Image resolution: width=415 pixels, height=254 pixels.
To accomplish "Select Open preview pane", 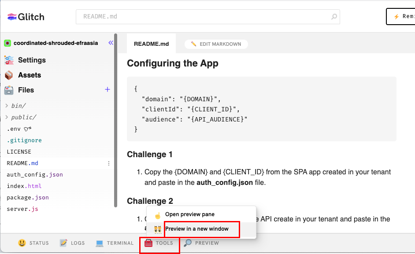I will (189, 214).
